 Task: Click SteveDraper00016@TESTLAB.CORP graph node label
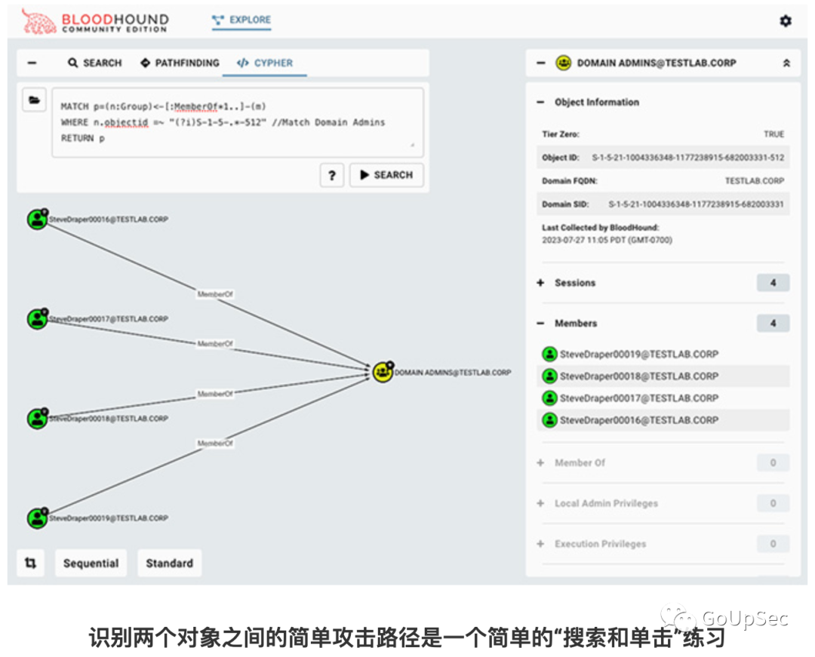point(109,220)
